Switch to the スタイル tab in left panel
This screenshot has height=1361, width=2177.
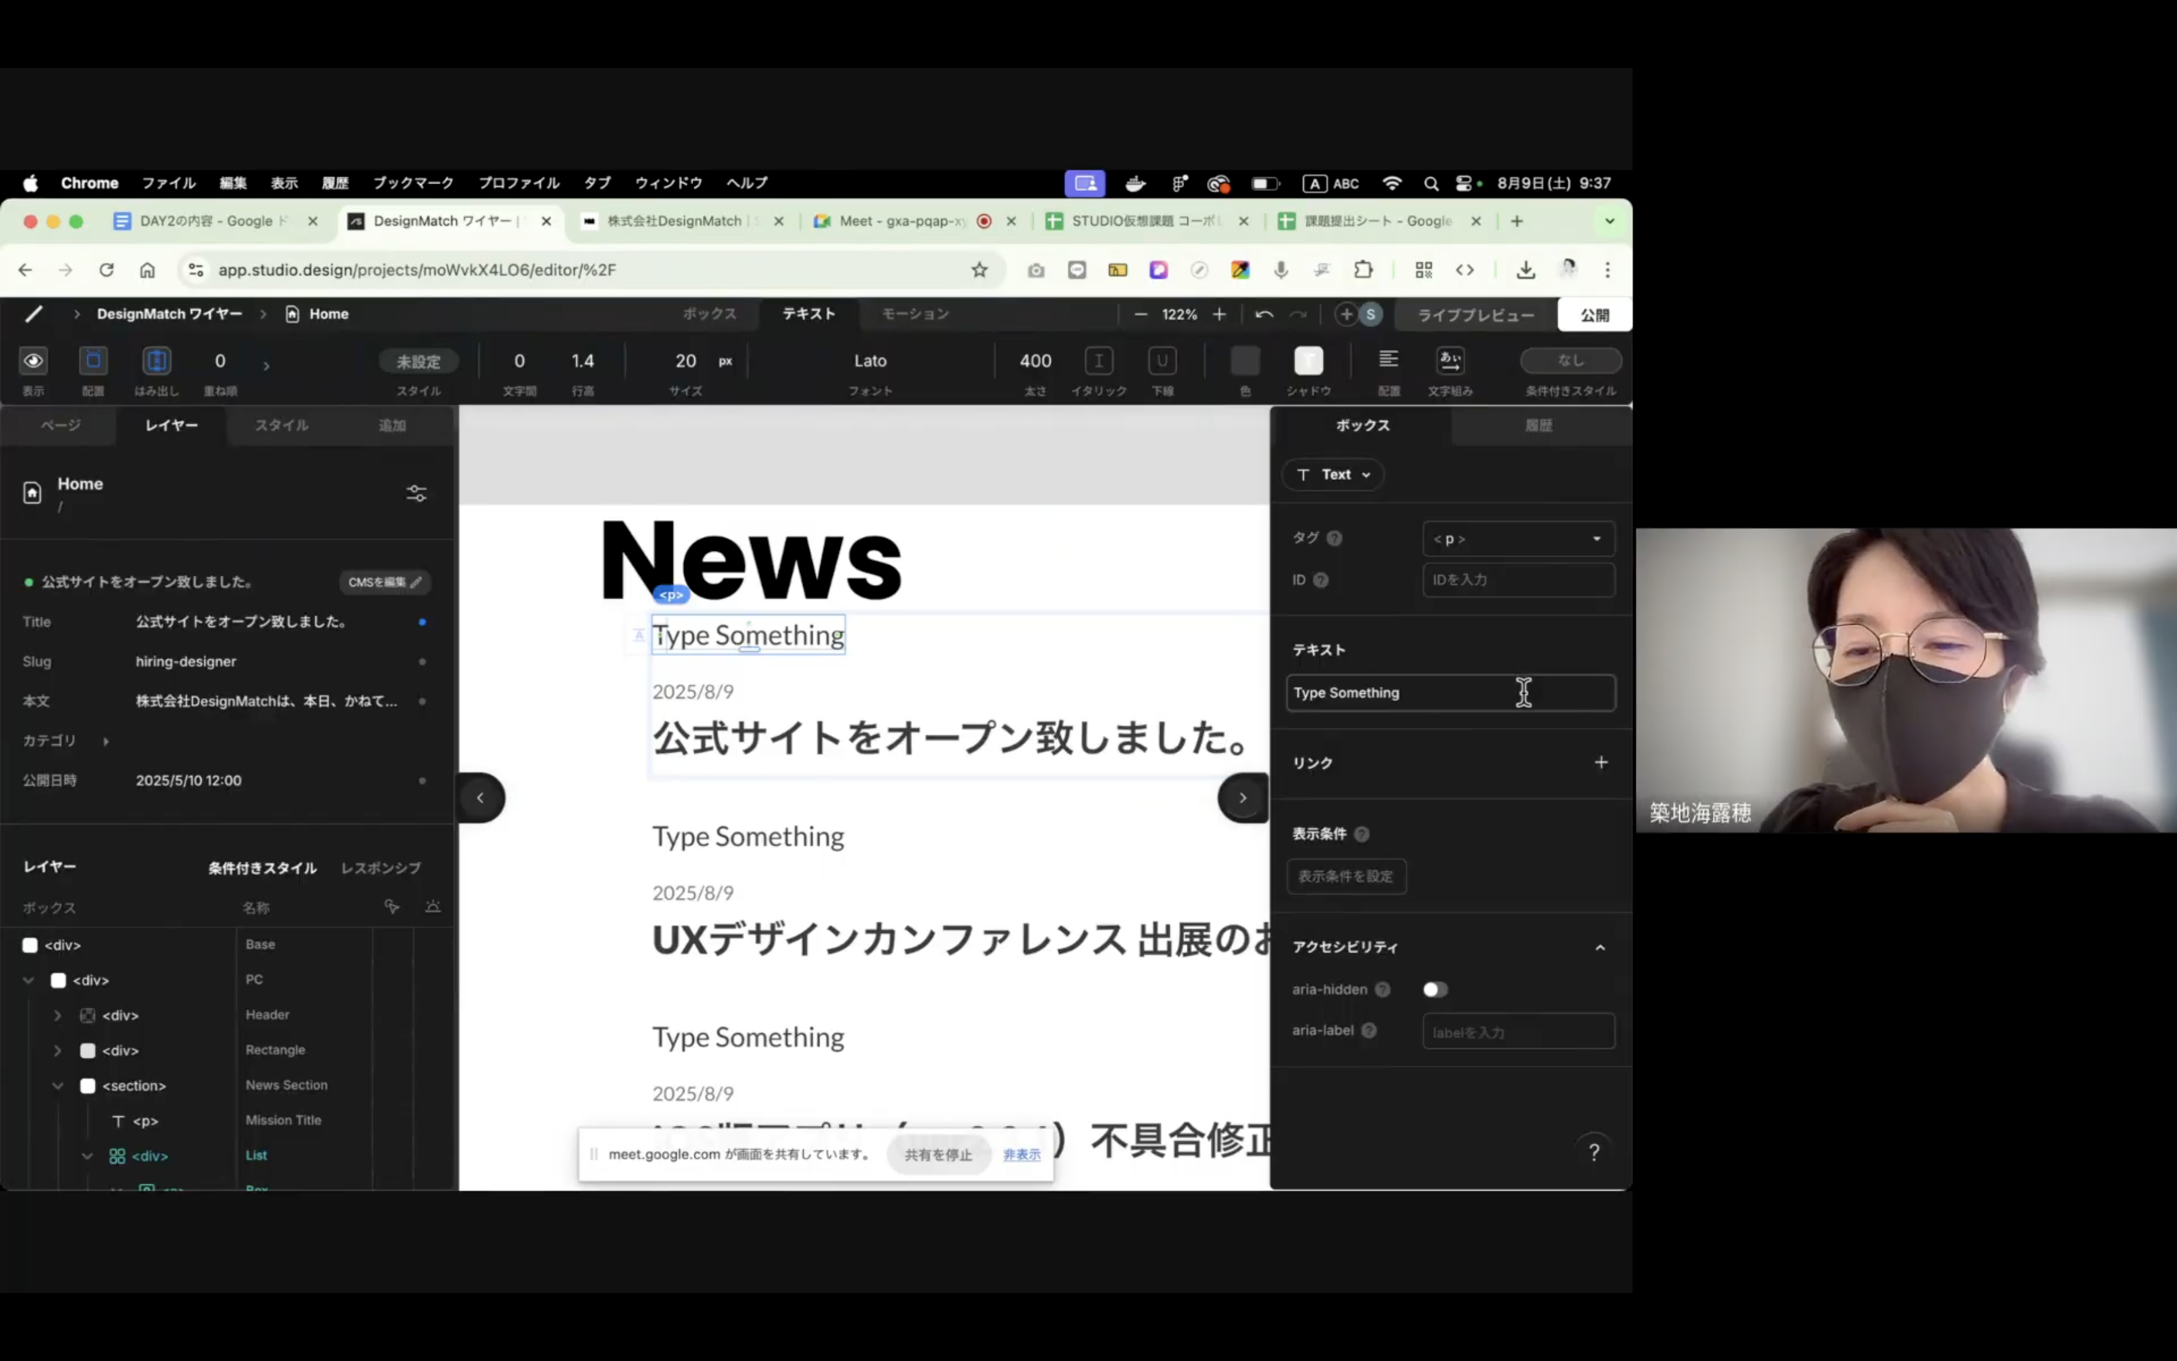pyautogui.click(x=282, y=425)
